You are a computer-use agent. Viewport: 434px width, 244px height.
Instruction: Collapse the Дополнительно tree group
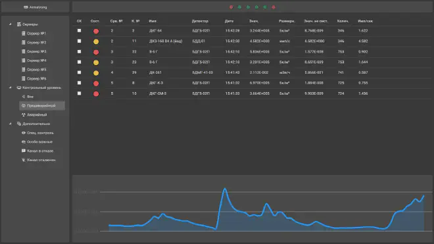pos(11,124)
